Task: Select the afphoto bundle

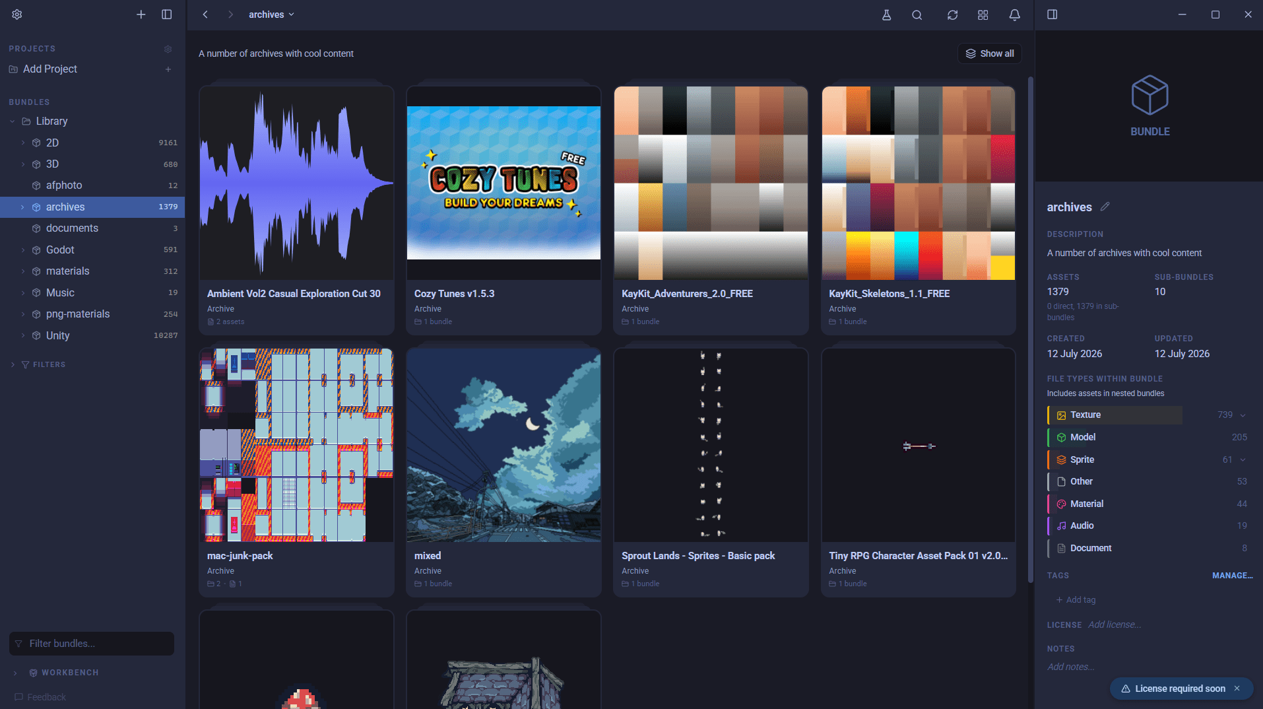Action: 92,186
